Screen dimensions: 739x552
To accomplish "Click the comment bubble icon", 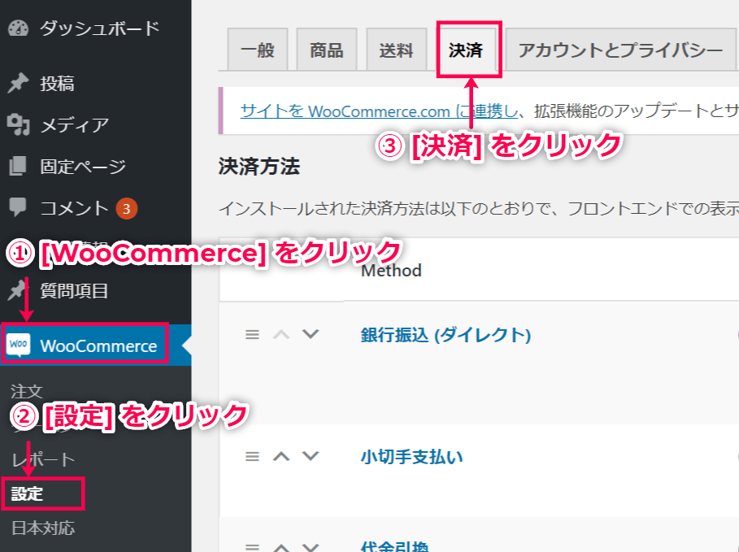I will [x=19, y=207].
